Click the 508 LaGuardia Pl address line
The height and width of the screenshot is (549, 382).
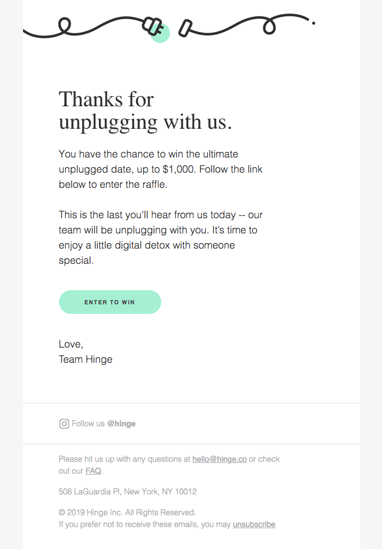tap(128, 492)
